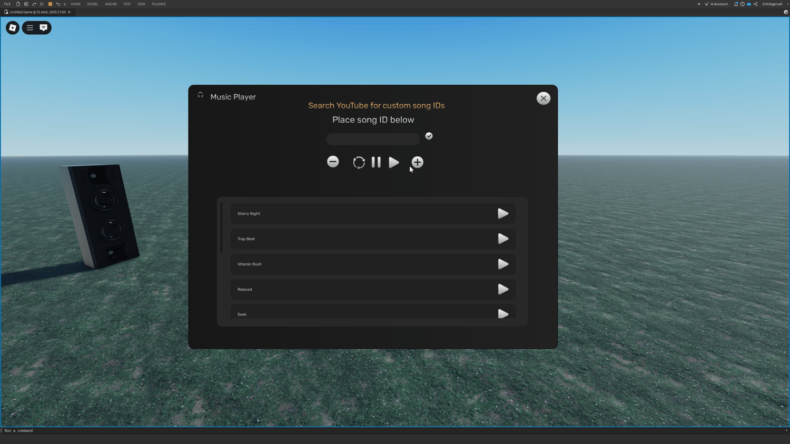Open the in-game chat bubble icon

click(44, 28)
